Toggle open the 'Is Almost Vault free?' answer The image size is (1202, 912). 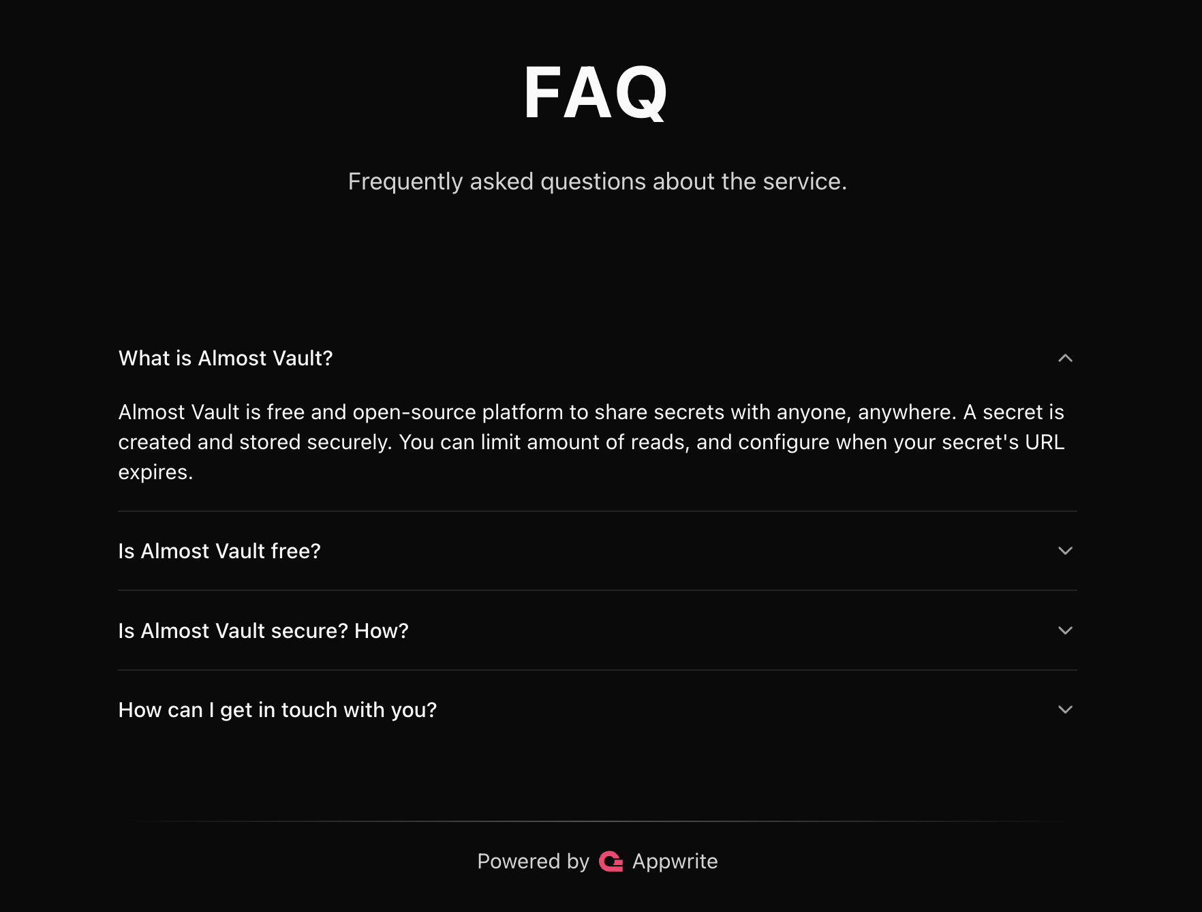click(219, 551)
